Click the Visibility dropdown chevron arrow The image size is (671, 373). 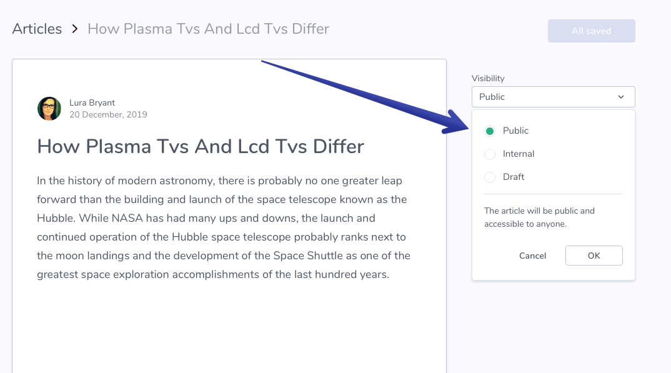coord(621,97)
